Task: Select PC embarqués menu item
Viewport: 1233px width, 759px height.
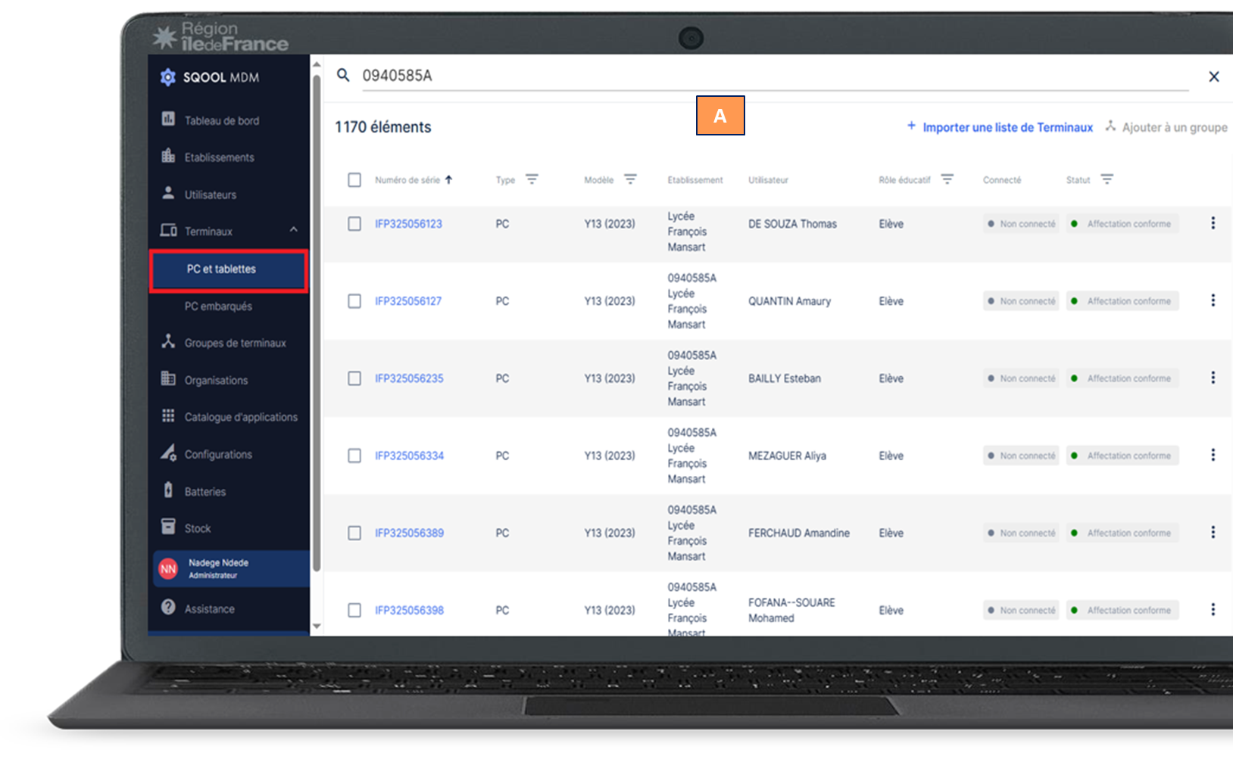Action: point(218,306)
